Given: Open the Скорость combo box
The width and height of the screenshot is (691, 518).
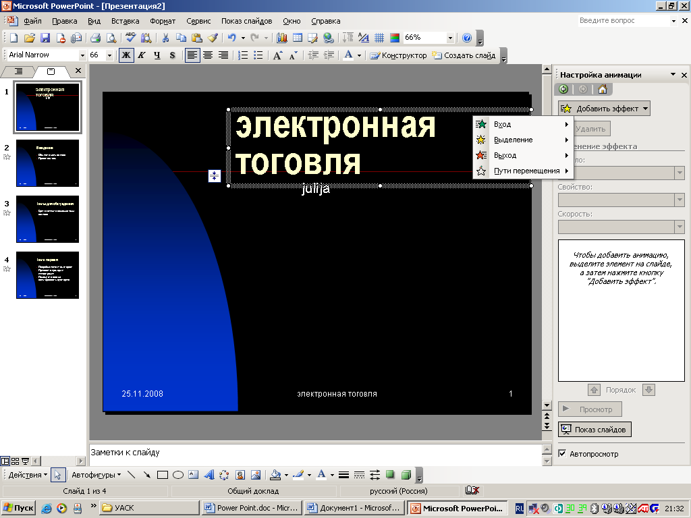Looking at the screenshot, I should (621, 227).
